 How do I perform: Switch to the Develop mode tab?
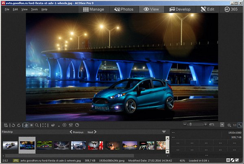click(x=180, y=9)
